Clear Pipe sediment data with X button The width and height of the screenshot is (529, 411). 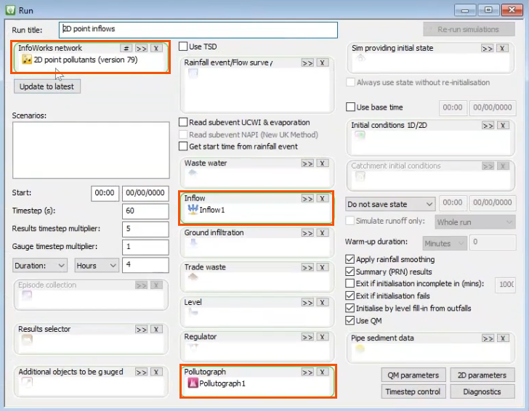503,338
